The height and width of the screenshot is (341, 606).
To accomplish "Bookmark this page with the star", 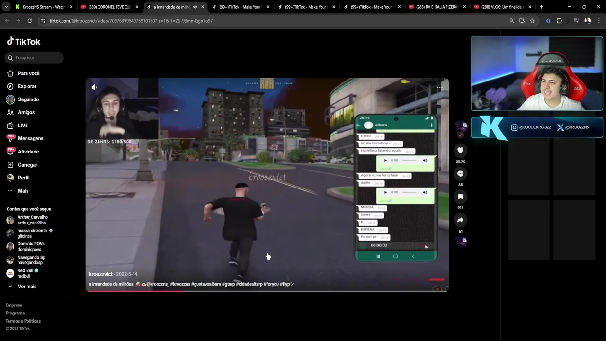I will click(532, 21).
